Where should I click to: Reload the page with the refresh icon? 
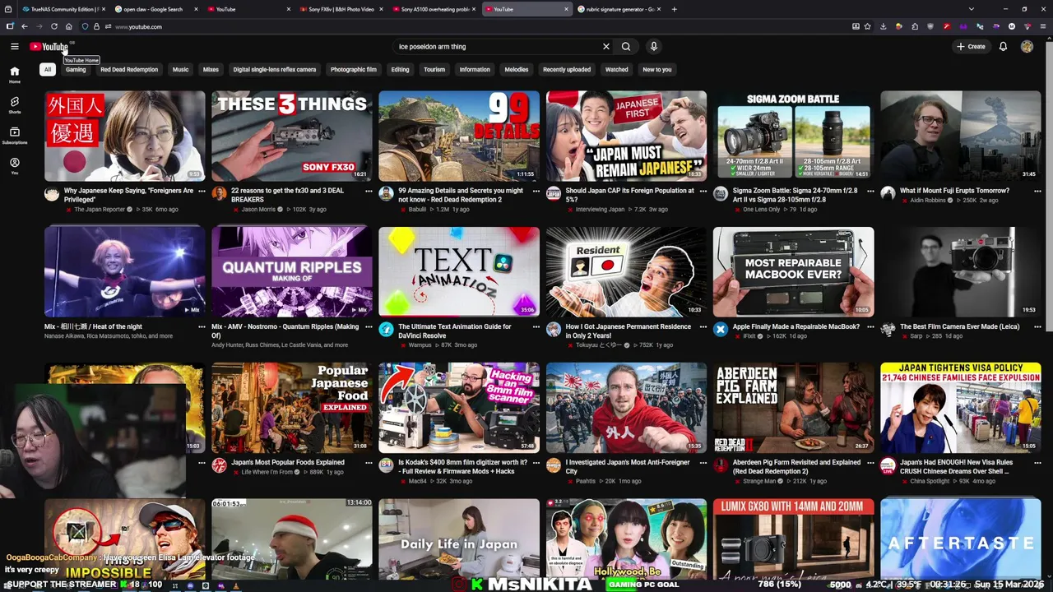tap(54, 26)
